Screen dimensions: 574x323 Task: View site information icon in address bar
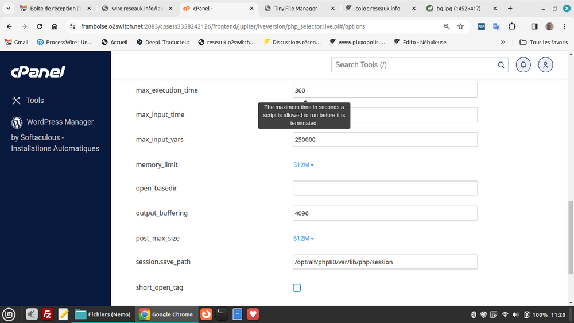72,26
